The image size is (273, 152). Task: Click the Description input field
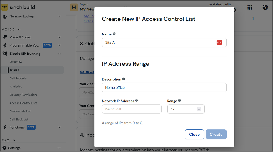[x=164, y=87]
